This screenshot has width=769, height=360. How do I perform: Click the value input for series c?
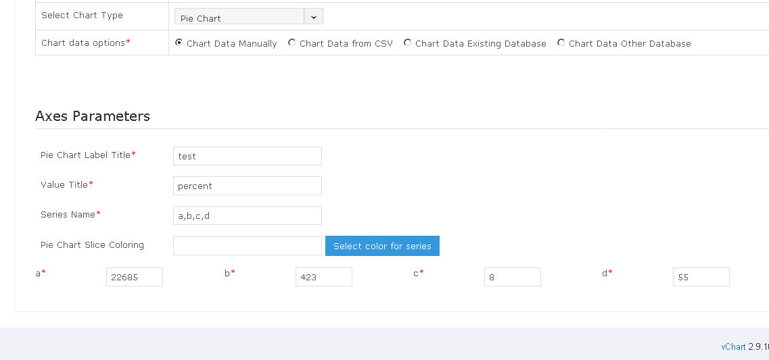pyautogui.click(x=512, y=277)
